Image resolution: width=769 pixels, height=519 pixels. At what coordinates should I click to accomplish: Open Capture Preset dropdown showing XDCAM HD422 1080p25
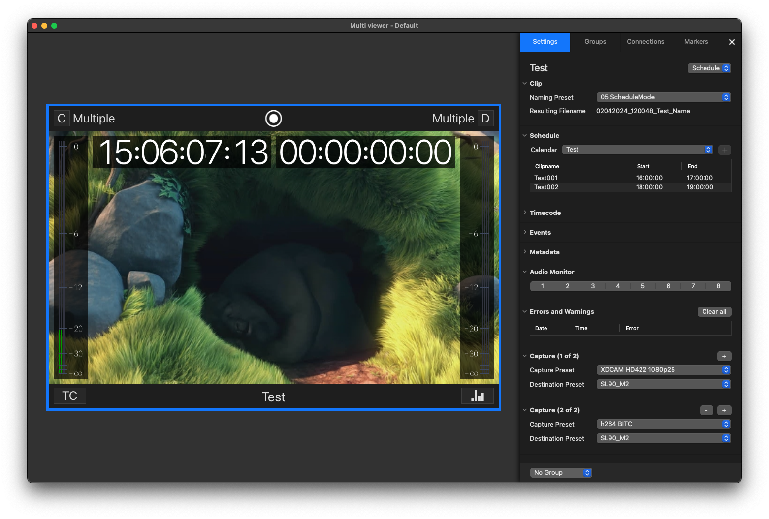point(664,370)
